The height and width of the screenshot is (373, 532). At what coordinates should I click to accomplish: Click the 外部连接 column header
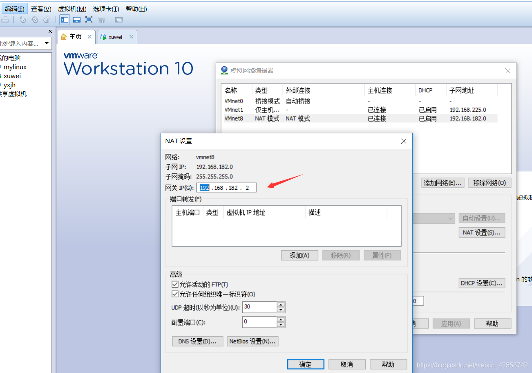[x=324, y=90]
